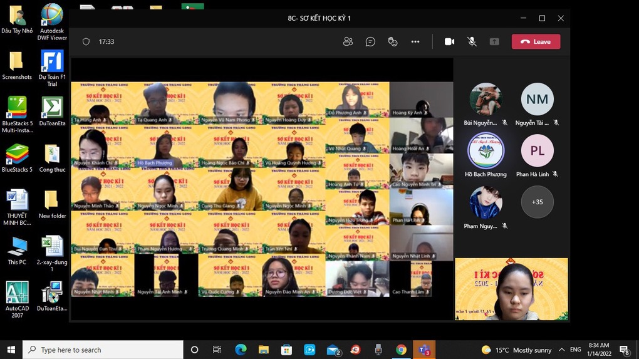The image size is (639, 359).
Task: Open Google Chrome from the taskbar
Action: pyautogui.click(x=401, y=350)
